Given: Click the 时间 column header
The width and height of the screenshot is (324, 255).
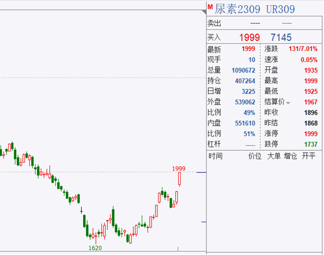Looking at the screenshot, I should 215,156.
